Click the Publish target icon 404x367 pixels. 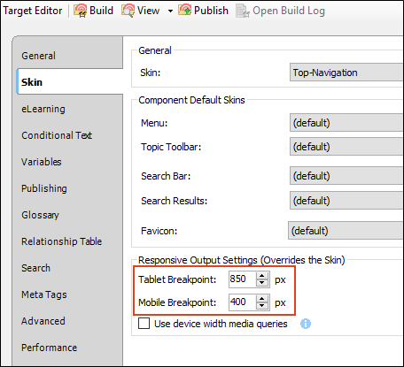click(185, 11)
